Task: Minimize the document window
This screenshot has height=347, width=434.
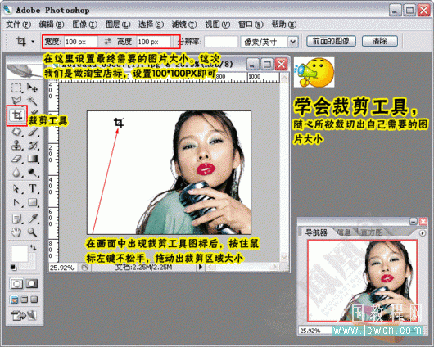Action: point(253,65)
